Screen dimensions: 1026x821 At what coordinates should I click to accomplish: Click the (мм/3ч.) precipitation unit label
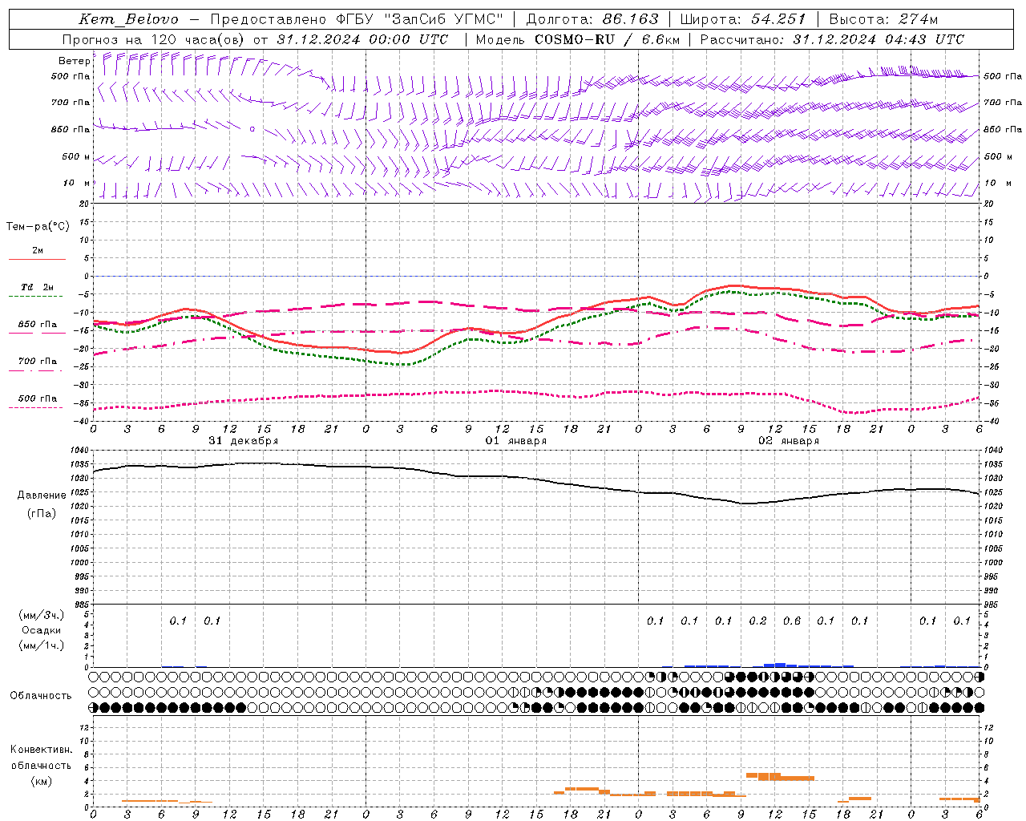42,616
